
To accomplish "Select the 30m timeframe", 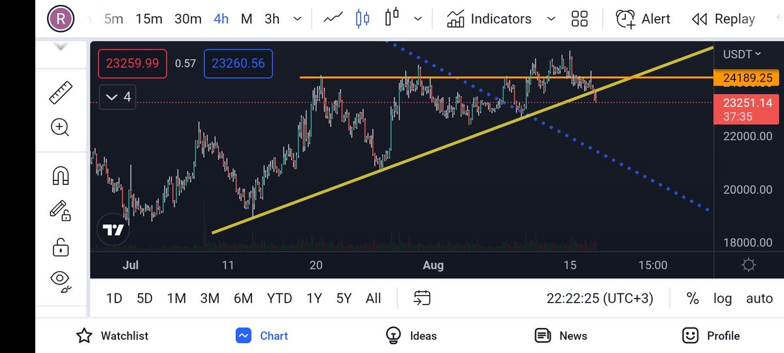I will (x=188, y=19).
